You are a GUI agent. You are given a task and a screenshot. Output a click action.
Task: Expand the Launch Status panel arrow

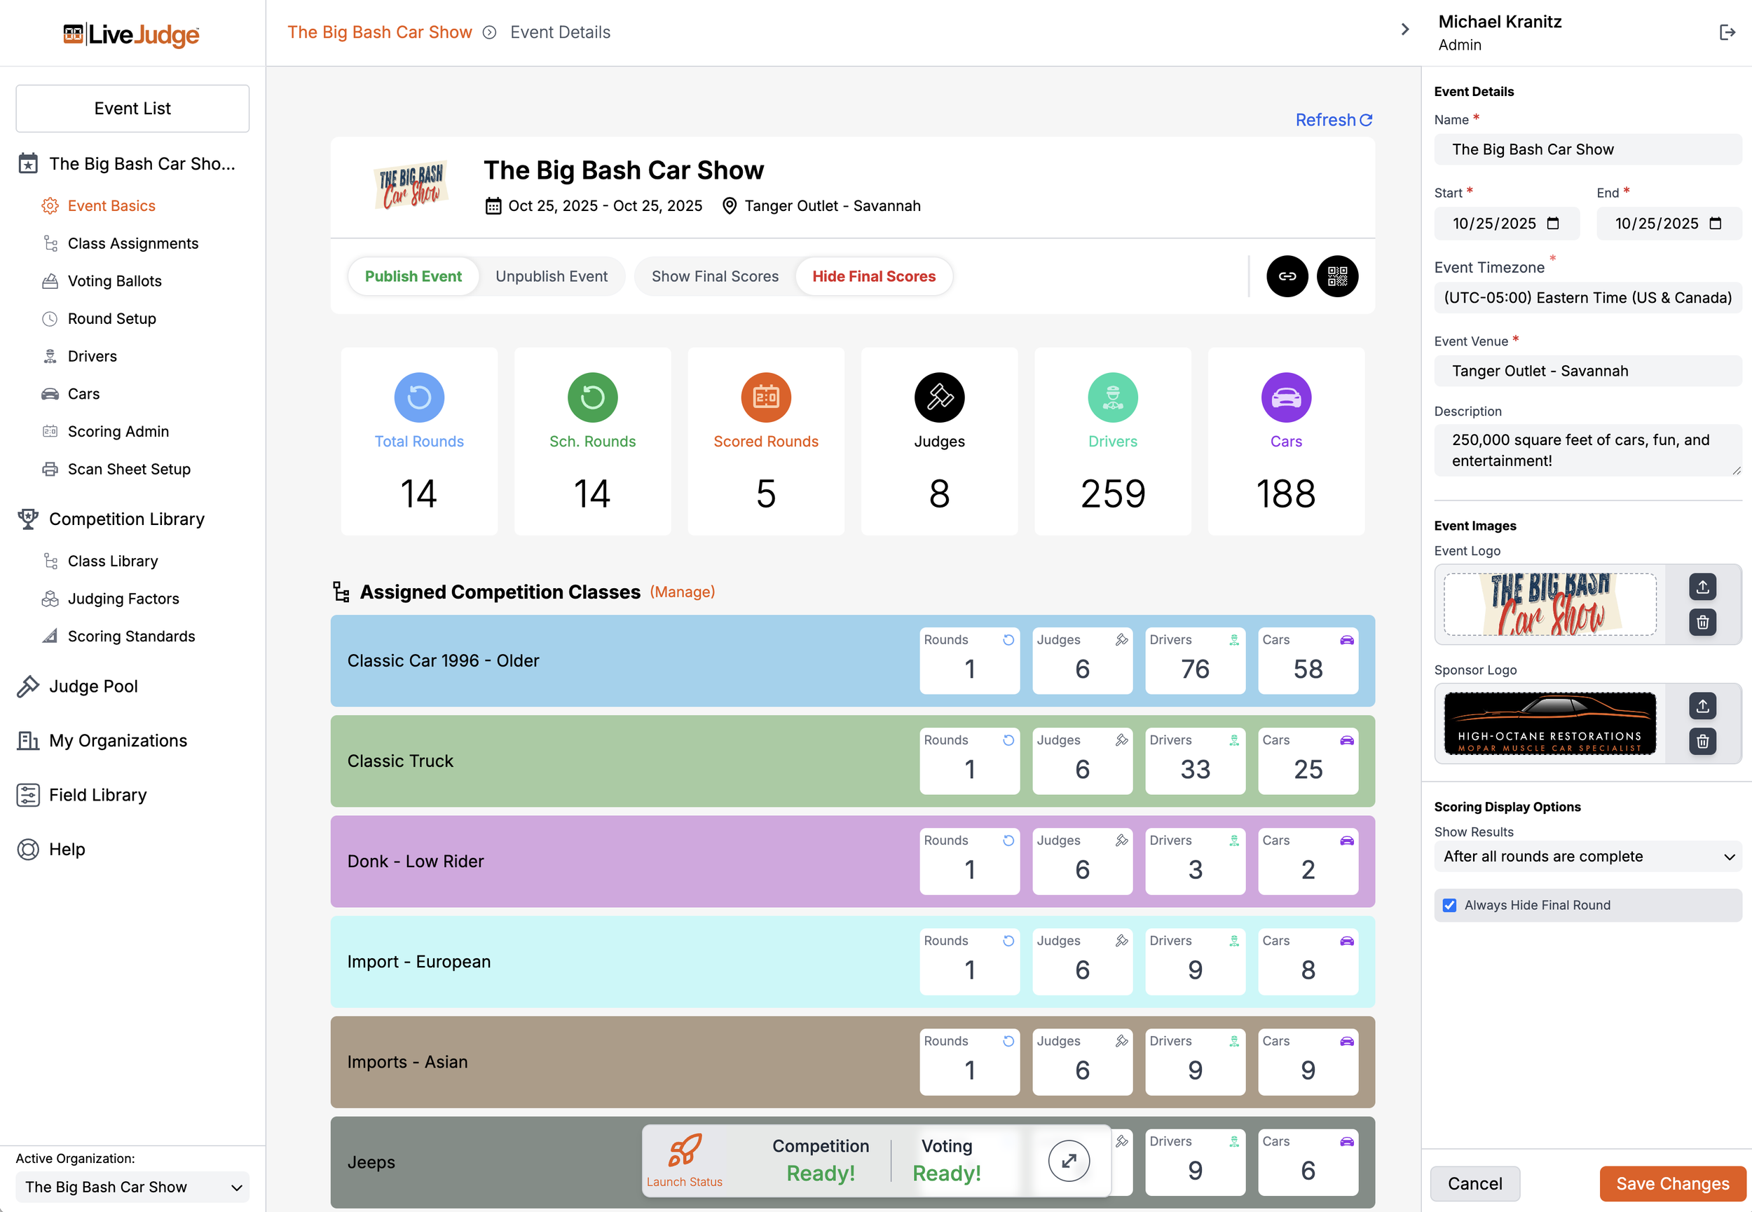(x=1068, y=1160)
